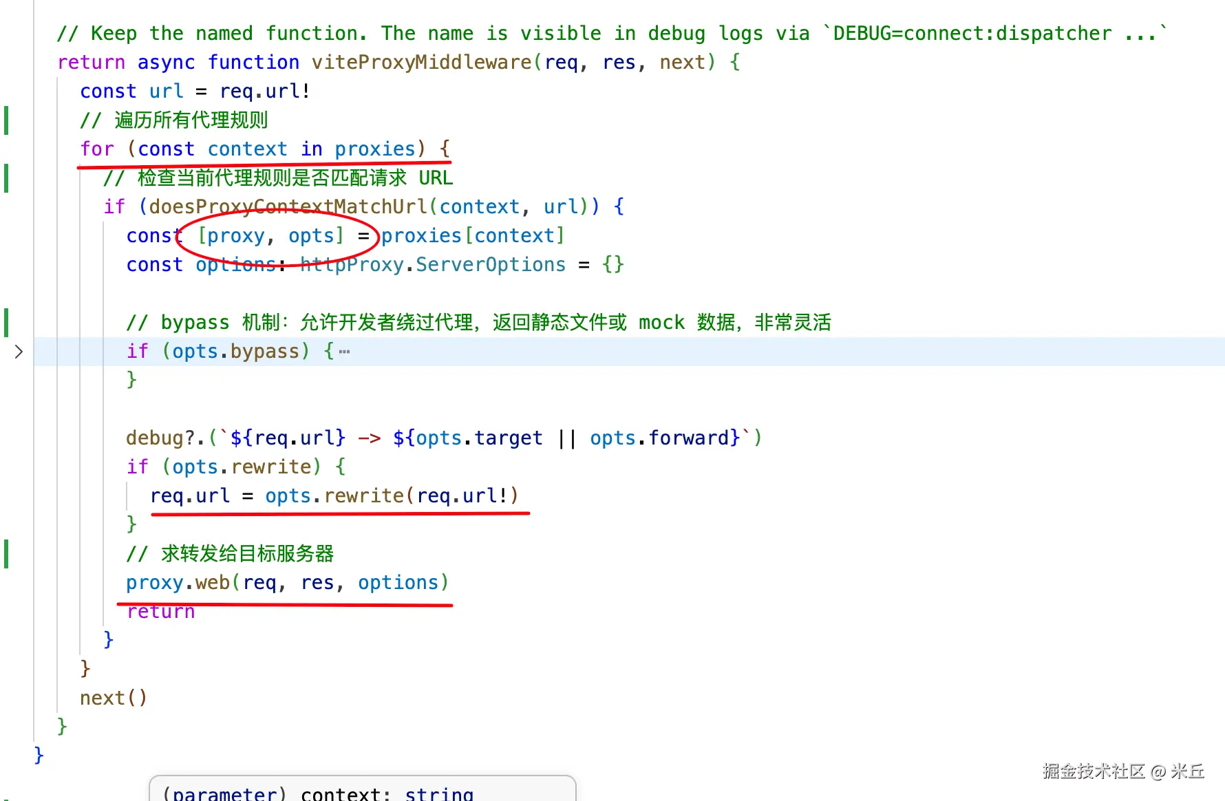
Task: Click the proxies[context] expression
Action: coord(473,236)
